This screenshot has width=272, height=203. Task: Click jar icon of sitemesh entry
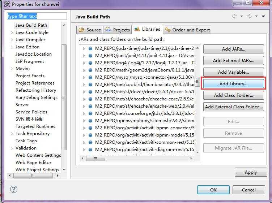[90, 121]
